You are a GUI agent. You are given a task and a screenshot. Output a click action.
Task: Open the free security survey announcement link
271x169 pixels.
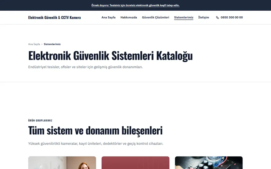[x=135, y=5]
